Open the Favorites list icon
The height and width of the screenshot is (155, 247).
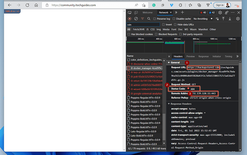(x=190, y=5)
